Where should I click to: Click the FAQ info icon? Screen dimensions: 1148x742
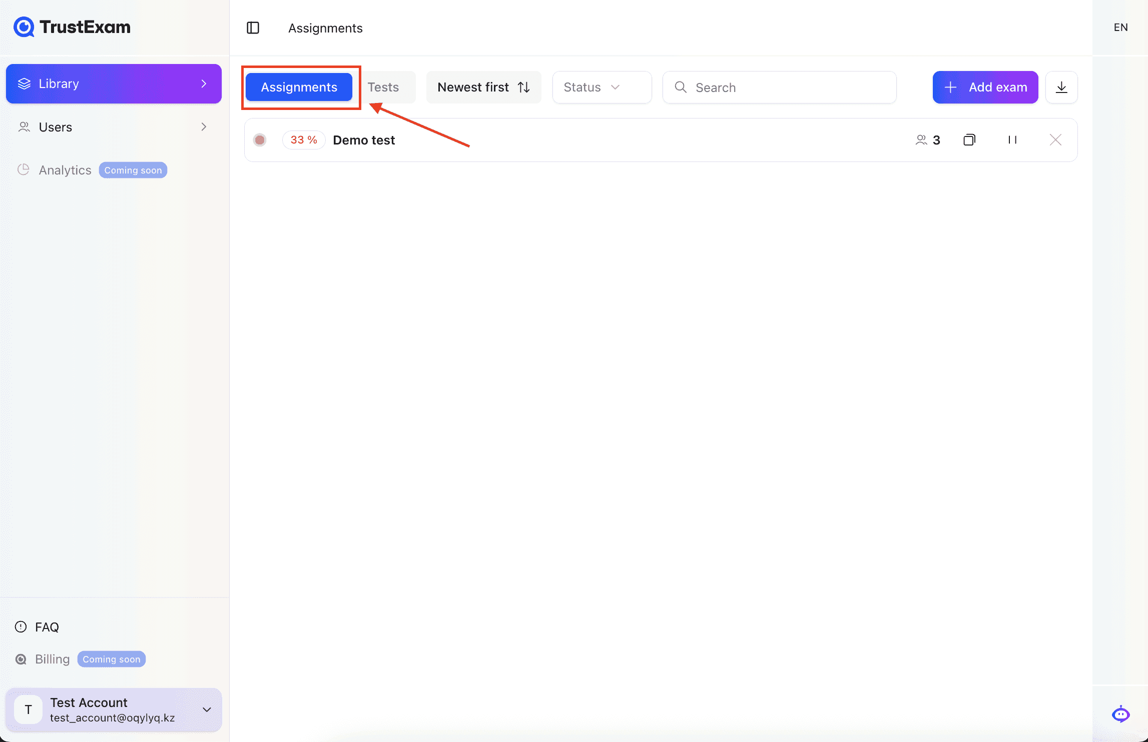coord(21,626)
